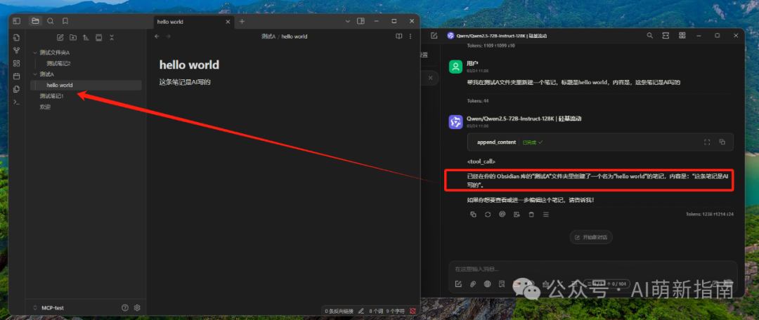Screen dimensions: 759x320
Task: Toggle the editing mode pencil in status bar
Action: (361, 311)
